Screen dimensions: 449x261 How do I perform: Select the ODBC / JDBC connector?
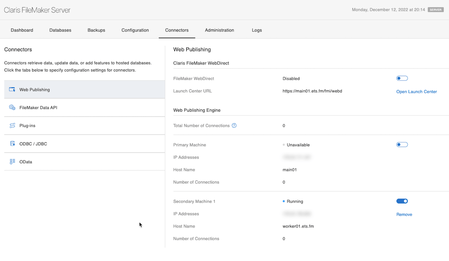point(85,144)
